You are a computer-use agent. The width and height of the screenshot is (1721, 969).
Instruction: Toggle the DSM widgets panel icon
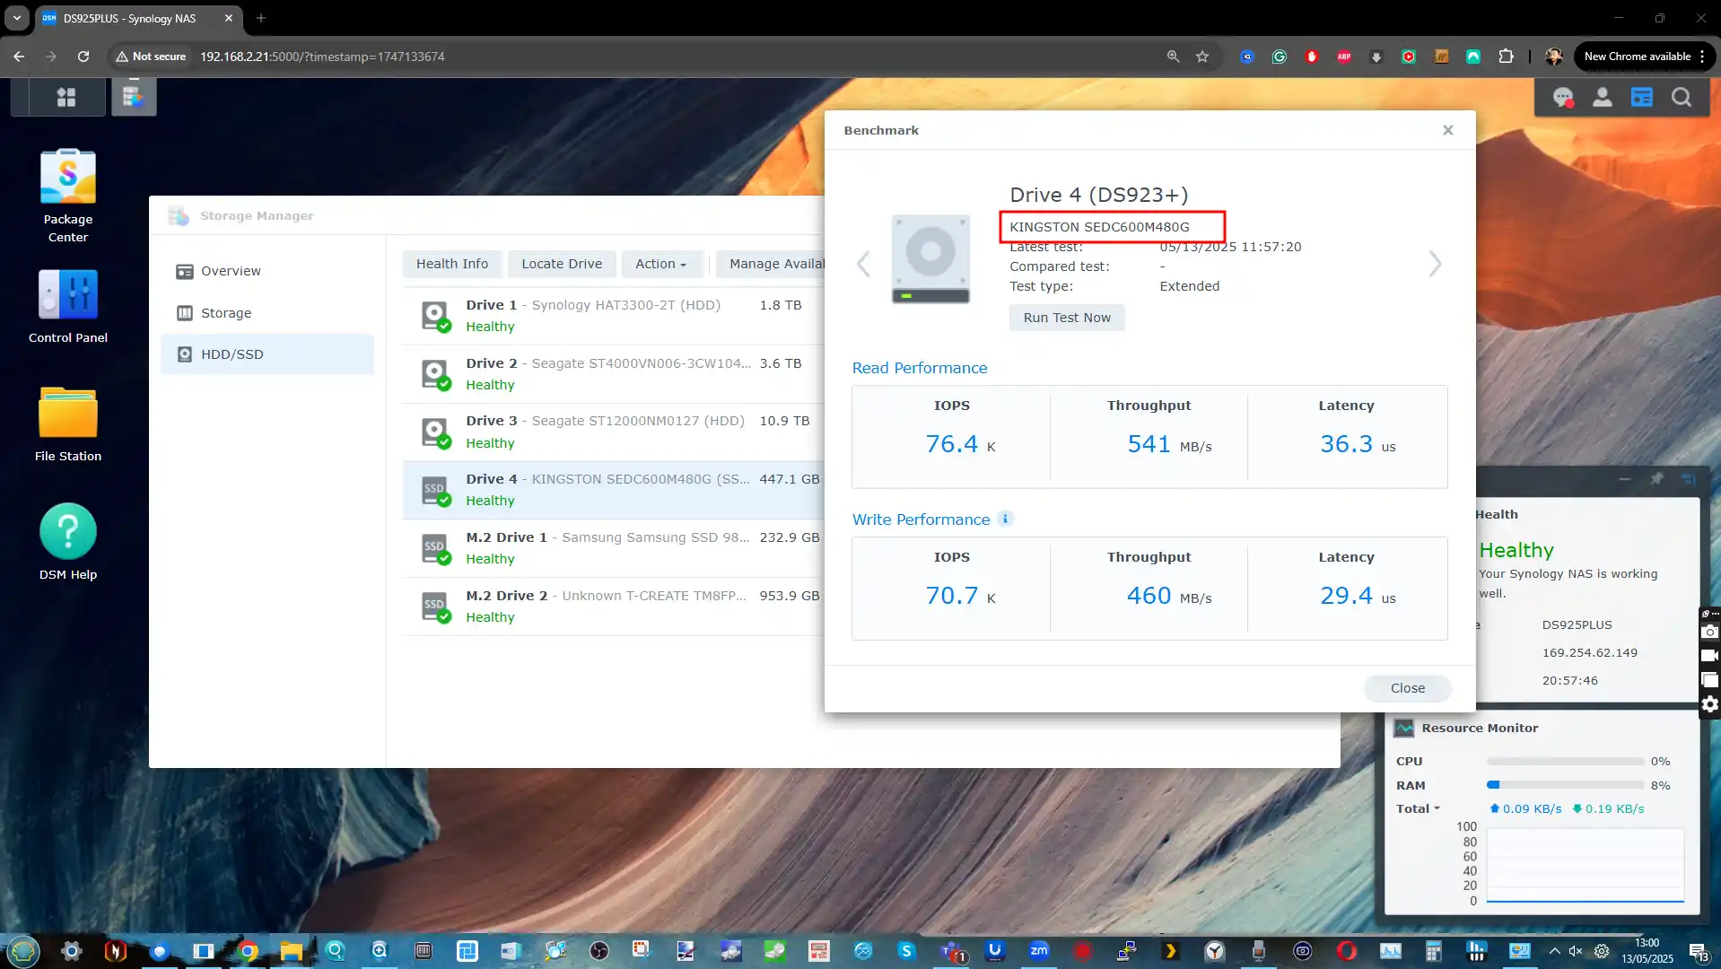[x=1642, y=97]
